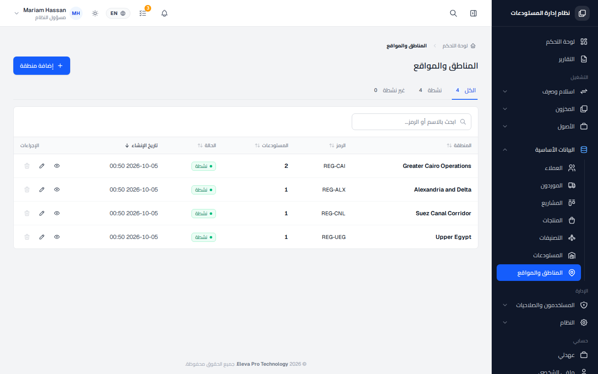The width and height of the screenshot is (598, 374).
Task: Sort by the الحالة column header
Action: 207,145
